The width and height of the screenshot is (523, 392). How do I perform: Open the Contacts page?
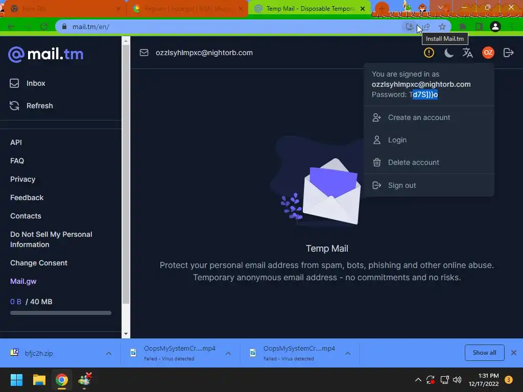click(26, 216)
